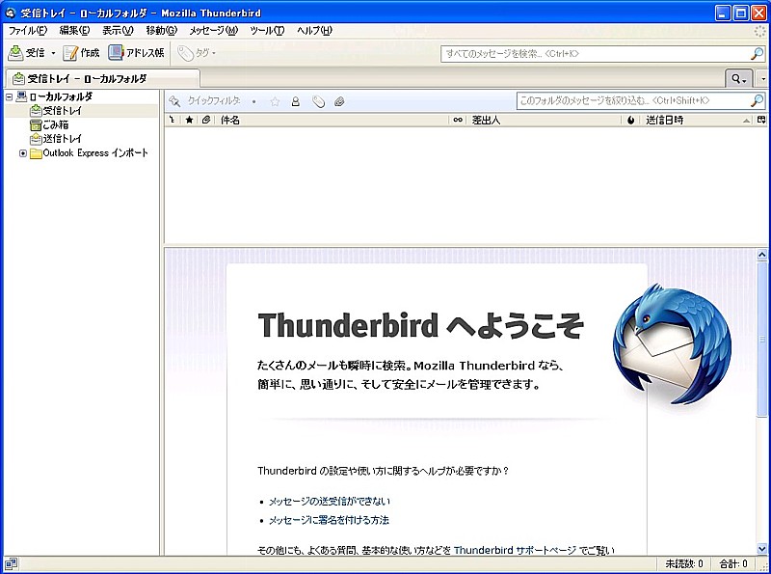Screen dimensions: 771x574
Task: Click the タグ tag toolbar button
Action: pos(197,53)
